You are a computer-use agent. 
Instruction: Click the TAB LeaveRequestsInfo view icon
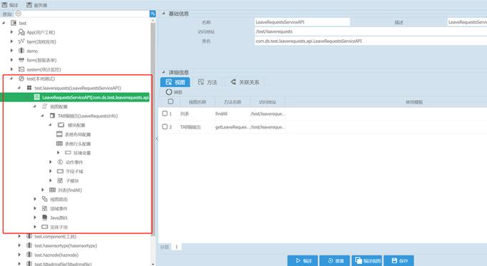click(52, 116)
